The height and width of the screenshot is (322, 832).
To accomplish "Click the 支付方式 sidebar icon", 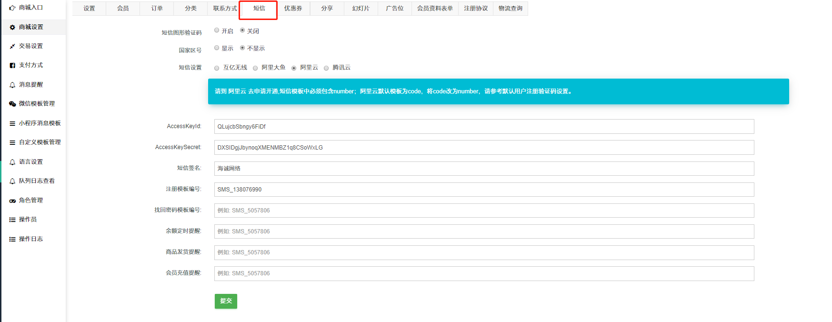I will [12, 66].
